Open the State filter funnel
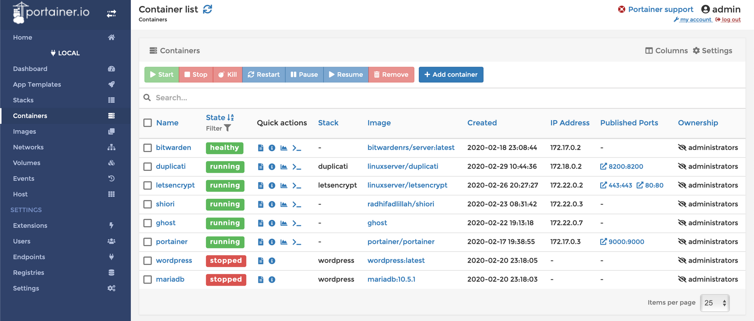 tap(227, 128)
